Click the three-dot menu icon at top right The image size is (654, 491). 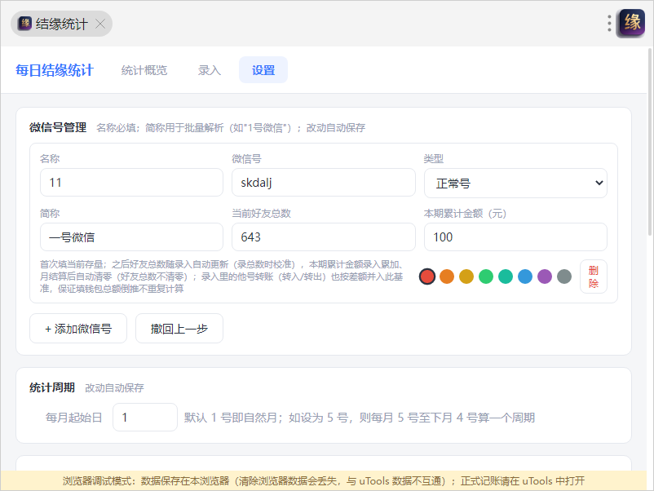[609, 24]
